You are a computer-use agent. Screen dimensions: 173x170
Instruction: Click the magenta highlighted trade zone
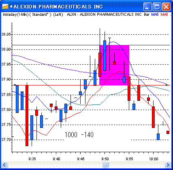tap(114, 65)
